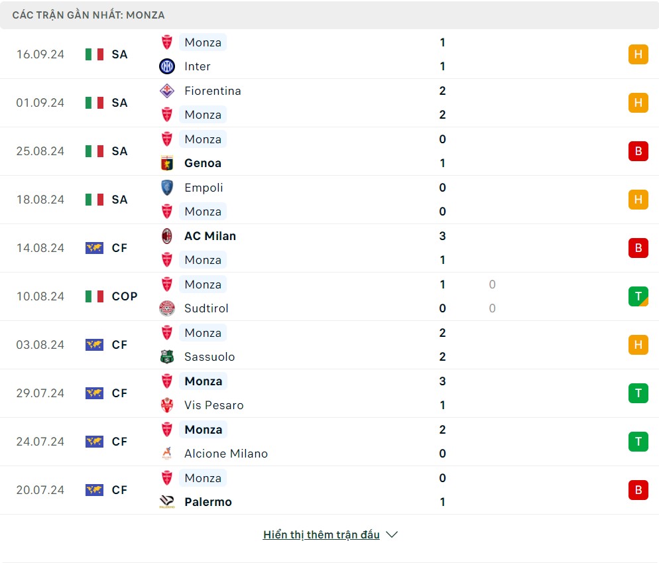Open 'Hiển thị thêm trận đấu' link
The width and height of the screenshot is (659, 563).
tap(321, 534)
